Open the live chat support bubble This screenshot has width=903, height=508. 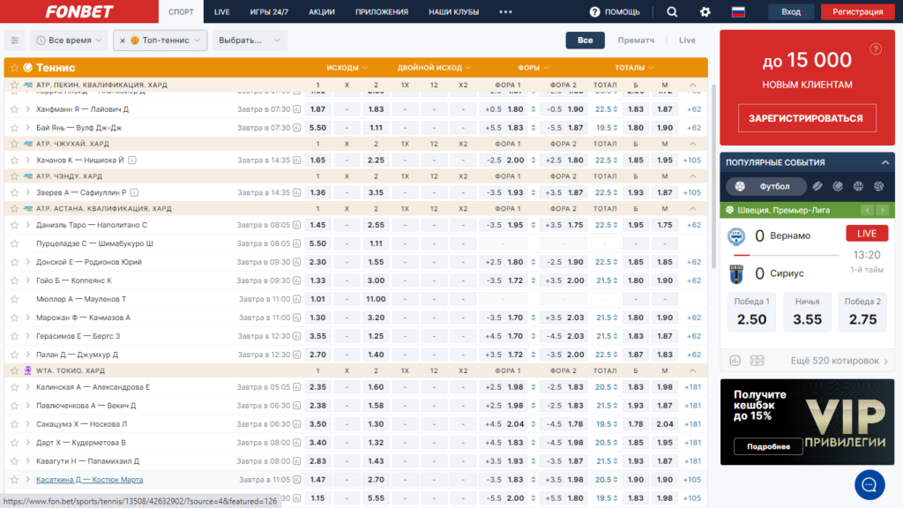click(869, 484)
